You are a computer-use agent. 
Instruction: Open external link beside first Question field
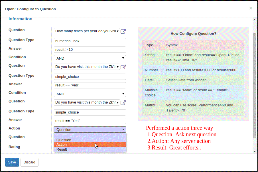pyautogui.click(x=123, y=31)
